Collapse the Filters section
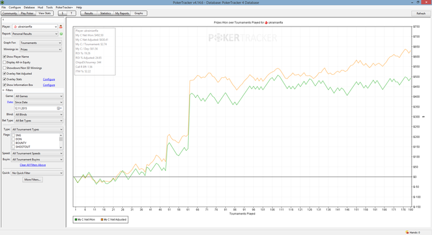Image resolution: width=432 pixels, height=235 pixels. click(x=4, y=90)
